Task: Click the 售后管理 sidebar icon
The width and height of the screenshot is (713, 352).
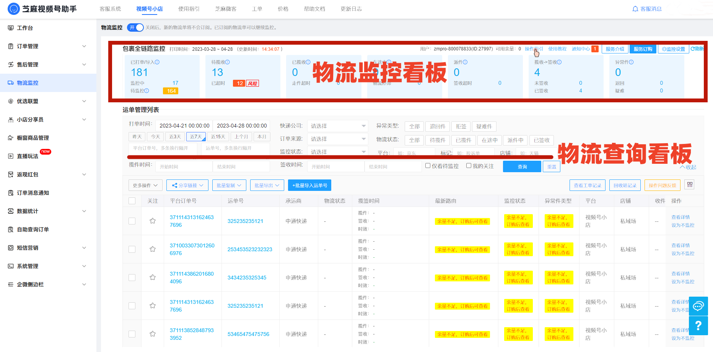Action: pyautogui.click(x=11, y=65)
